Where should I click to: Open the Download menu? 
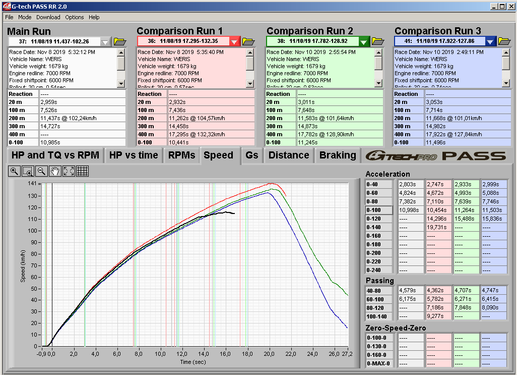point(48,17)
